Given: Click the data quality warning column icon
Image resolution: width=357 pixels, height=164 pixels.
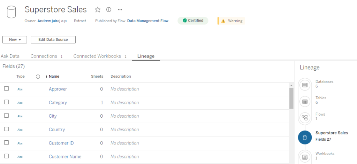Looking at the screenshot, I should tap(38, 77).
